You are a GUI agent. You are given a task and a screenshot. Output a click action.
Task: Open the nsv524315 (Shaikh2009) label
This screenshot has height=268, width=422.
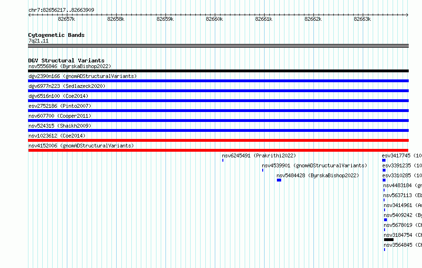[60, 126]
